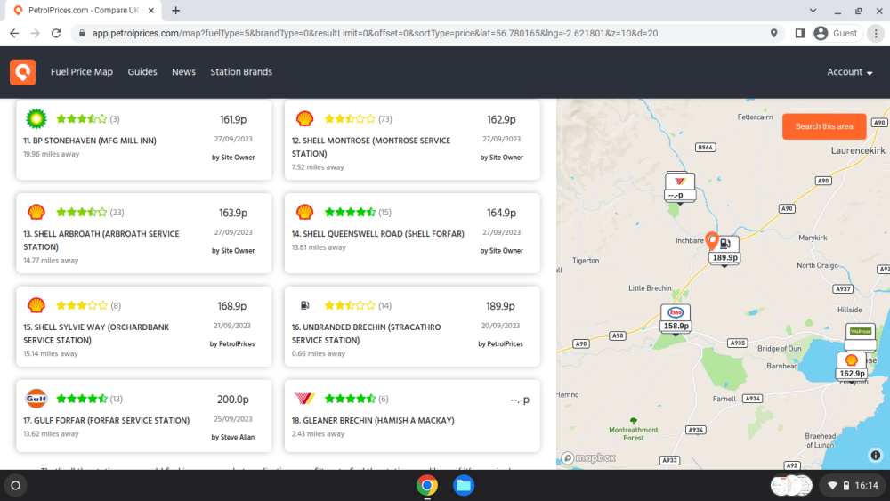Open the Fuel Price Map page

82,72
